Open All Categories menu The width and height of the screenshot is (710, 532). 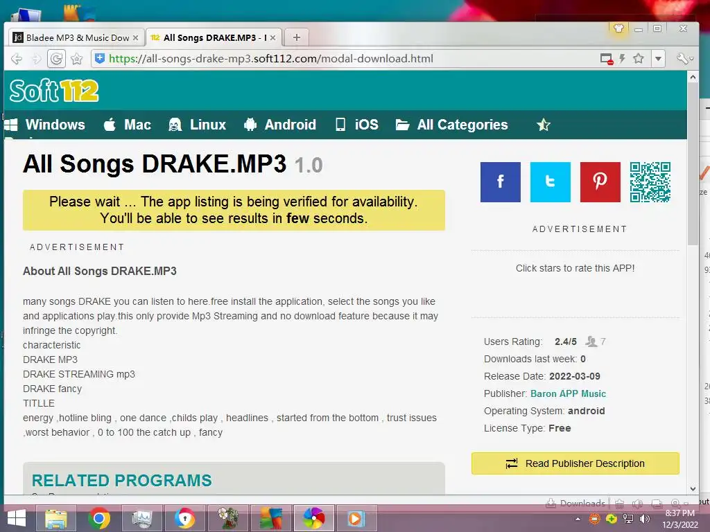[x=452, y=125]
